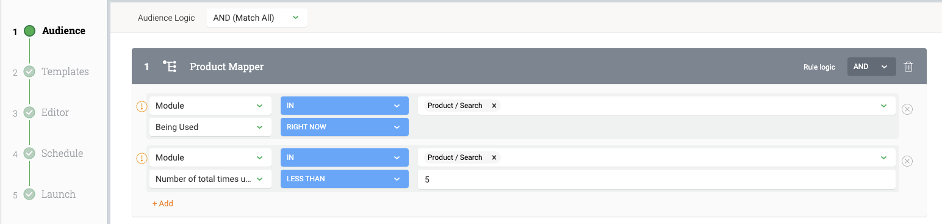
Task: Click the warning icon beside first Module row
Action: [x=142, y=106]
